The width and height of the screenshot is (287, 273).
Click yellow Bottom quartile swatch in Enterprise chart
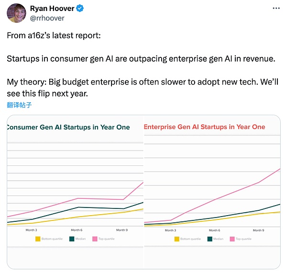177,239
